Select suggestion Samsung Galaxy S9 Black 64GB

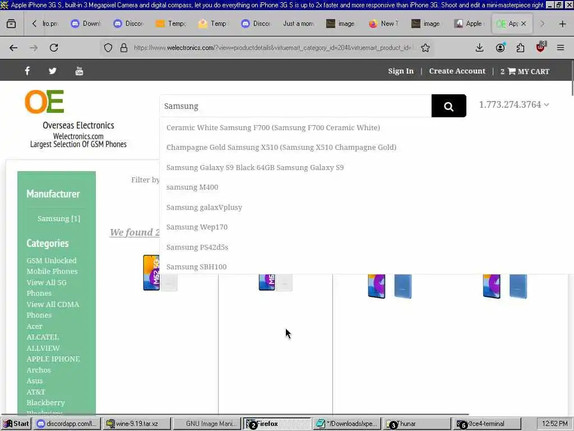tap(255, 167)
